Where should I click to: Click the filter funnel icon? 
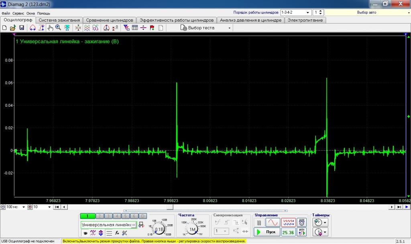pyautogui.click(x=126, y=28)
